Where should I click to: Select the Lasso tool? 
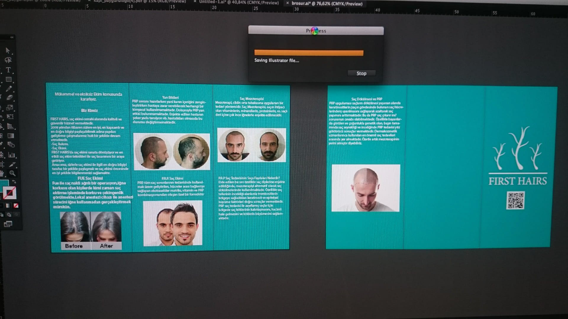8,60
